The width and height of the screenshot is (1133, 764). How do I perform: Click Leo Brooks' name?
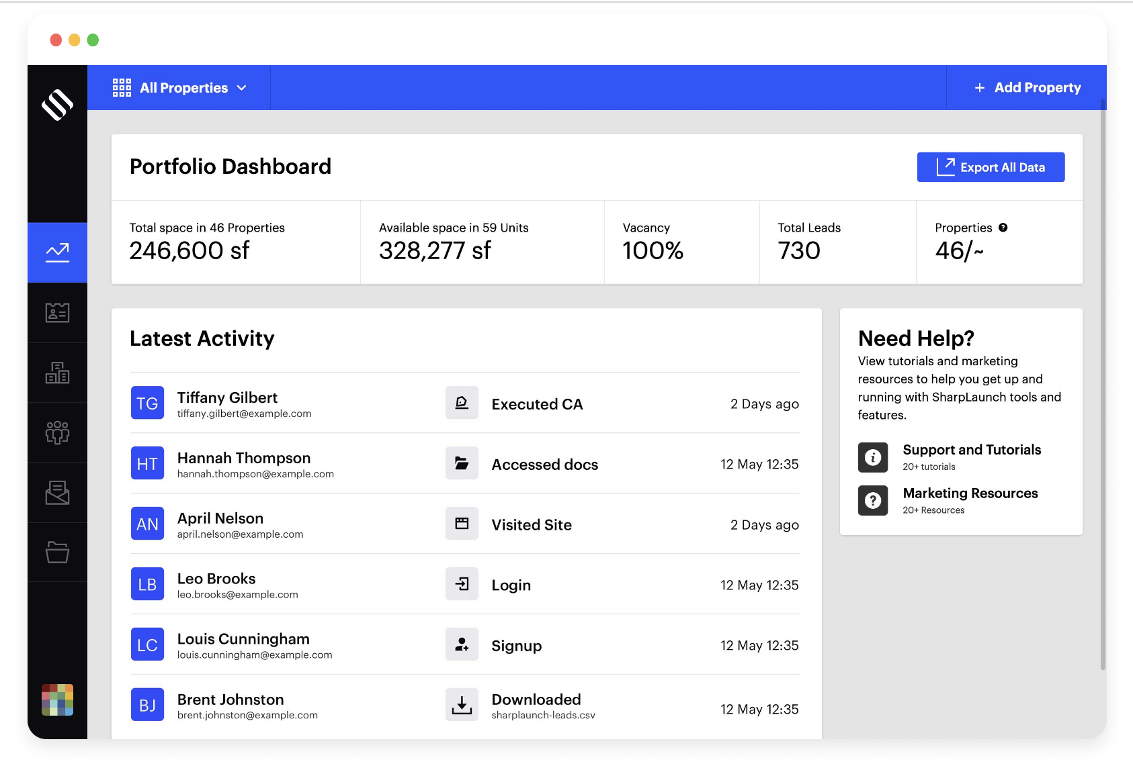[x=216, y=579]
